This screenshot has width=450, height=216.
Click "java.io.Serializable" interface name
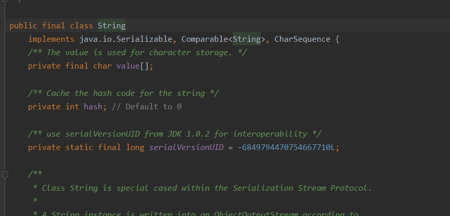click(126, 39)
